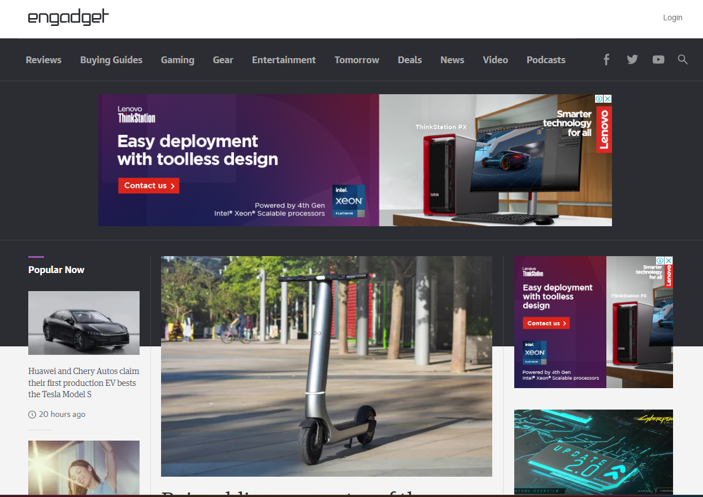Open the News section
The height and width of the screenshot is (497, 703).
pyautogui.click(x=452, y=60)
